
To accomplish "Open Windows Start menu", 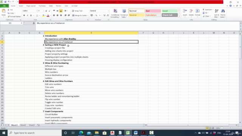I will 4,133.
